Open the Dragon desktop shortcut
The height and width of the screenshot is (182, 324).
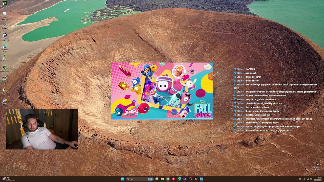coord(5,26)
